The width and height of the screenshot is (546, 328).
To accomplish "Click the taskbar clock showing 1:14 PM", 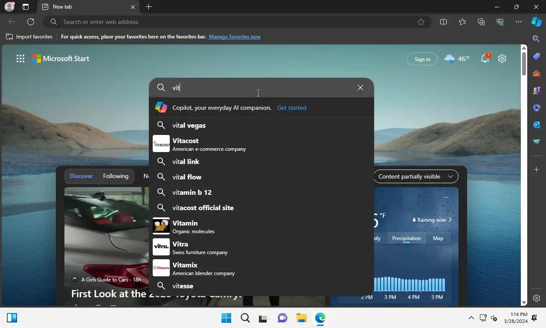I will [515, 318].
